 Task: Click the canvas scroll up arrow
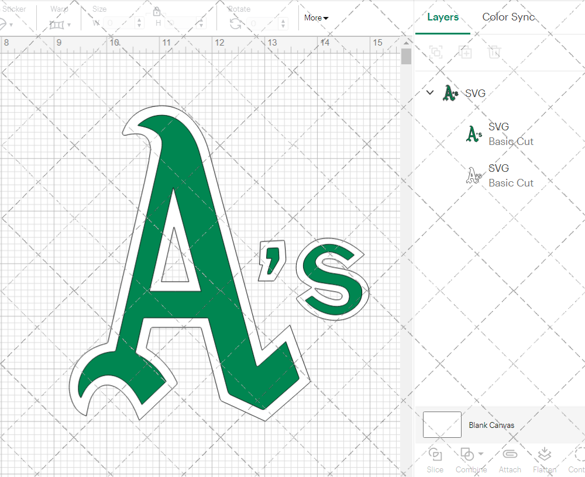407,43
